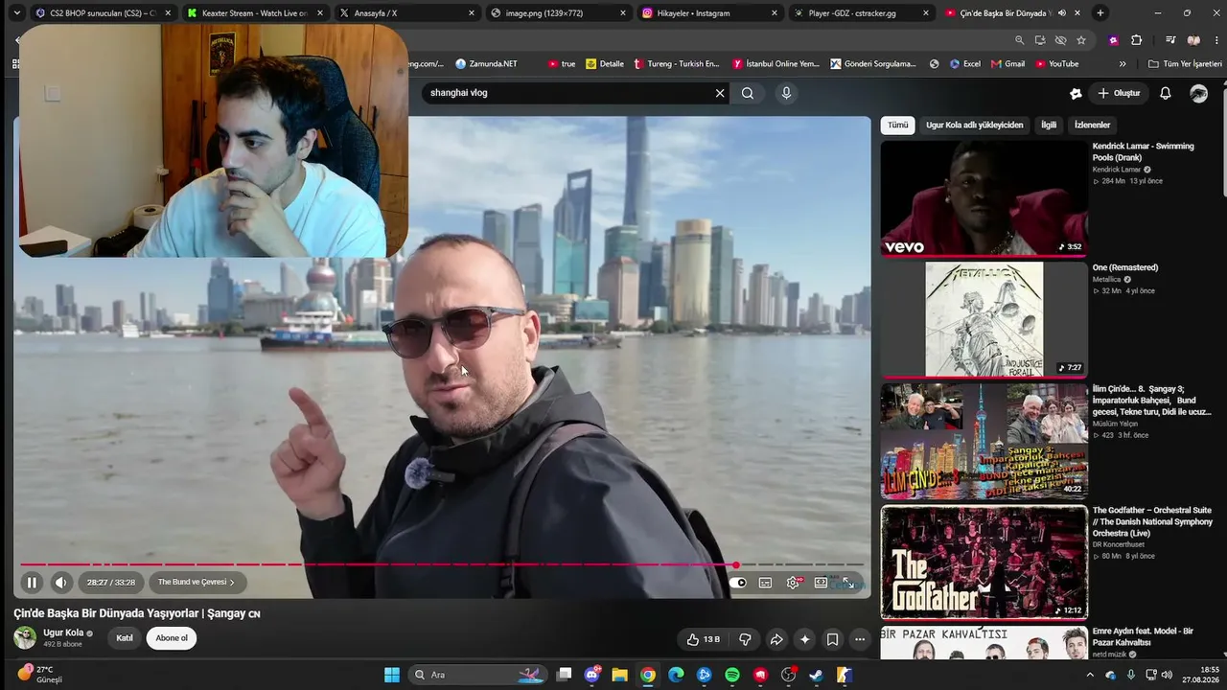Clear the 'shanghai vlog' search text
Viewport: 1227px width, 690px height.
(x=720, y=93)
